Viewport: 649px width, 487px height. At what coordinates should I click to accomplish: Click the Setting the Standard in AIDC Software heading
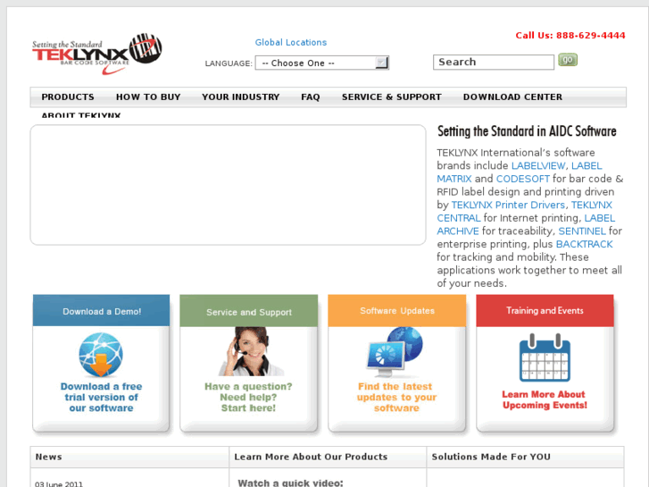(x=527, y=131)
